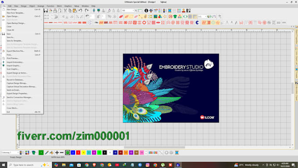Open Brave browser from the taskbar
The image size is (298, 168).
(x=94, y=165)
